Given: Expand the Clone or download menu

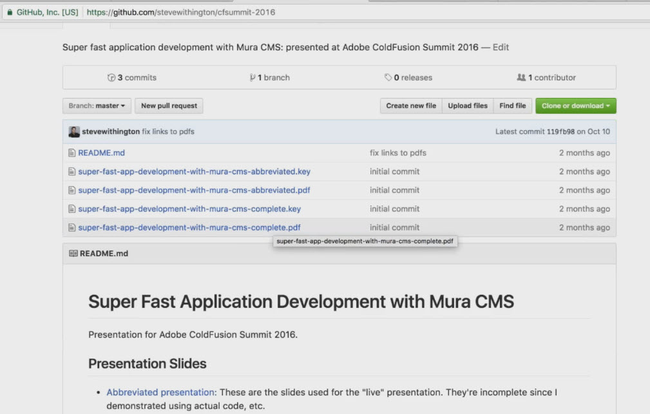Looking at the screenshot, I should pyautogui.click(x=576, y=106).
